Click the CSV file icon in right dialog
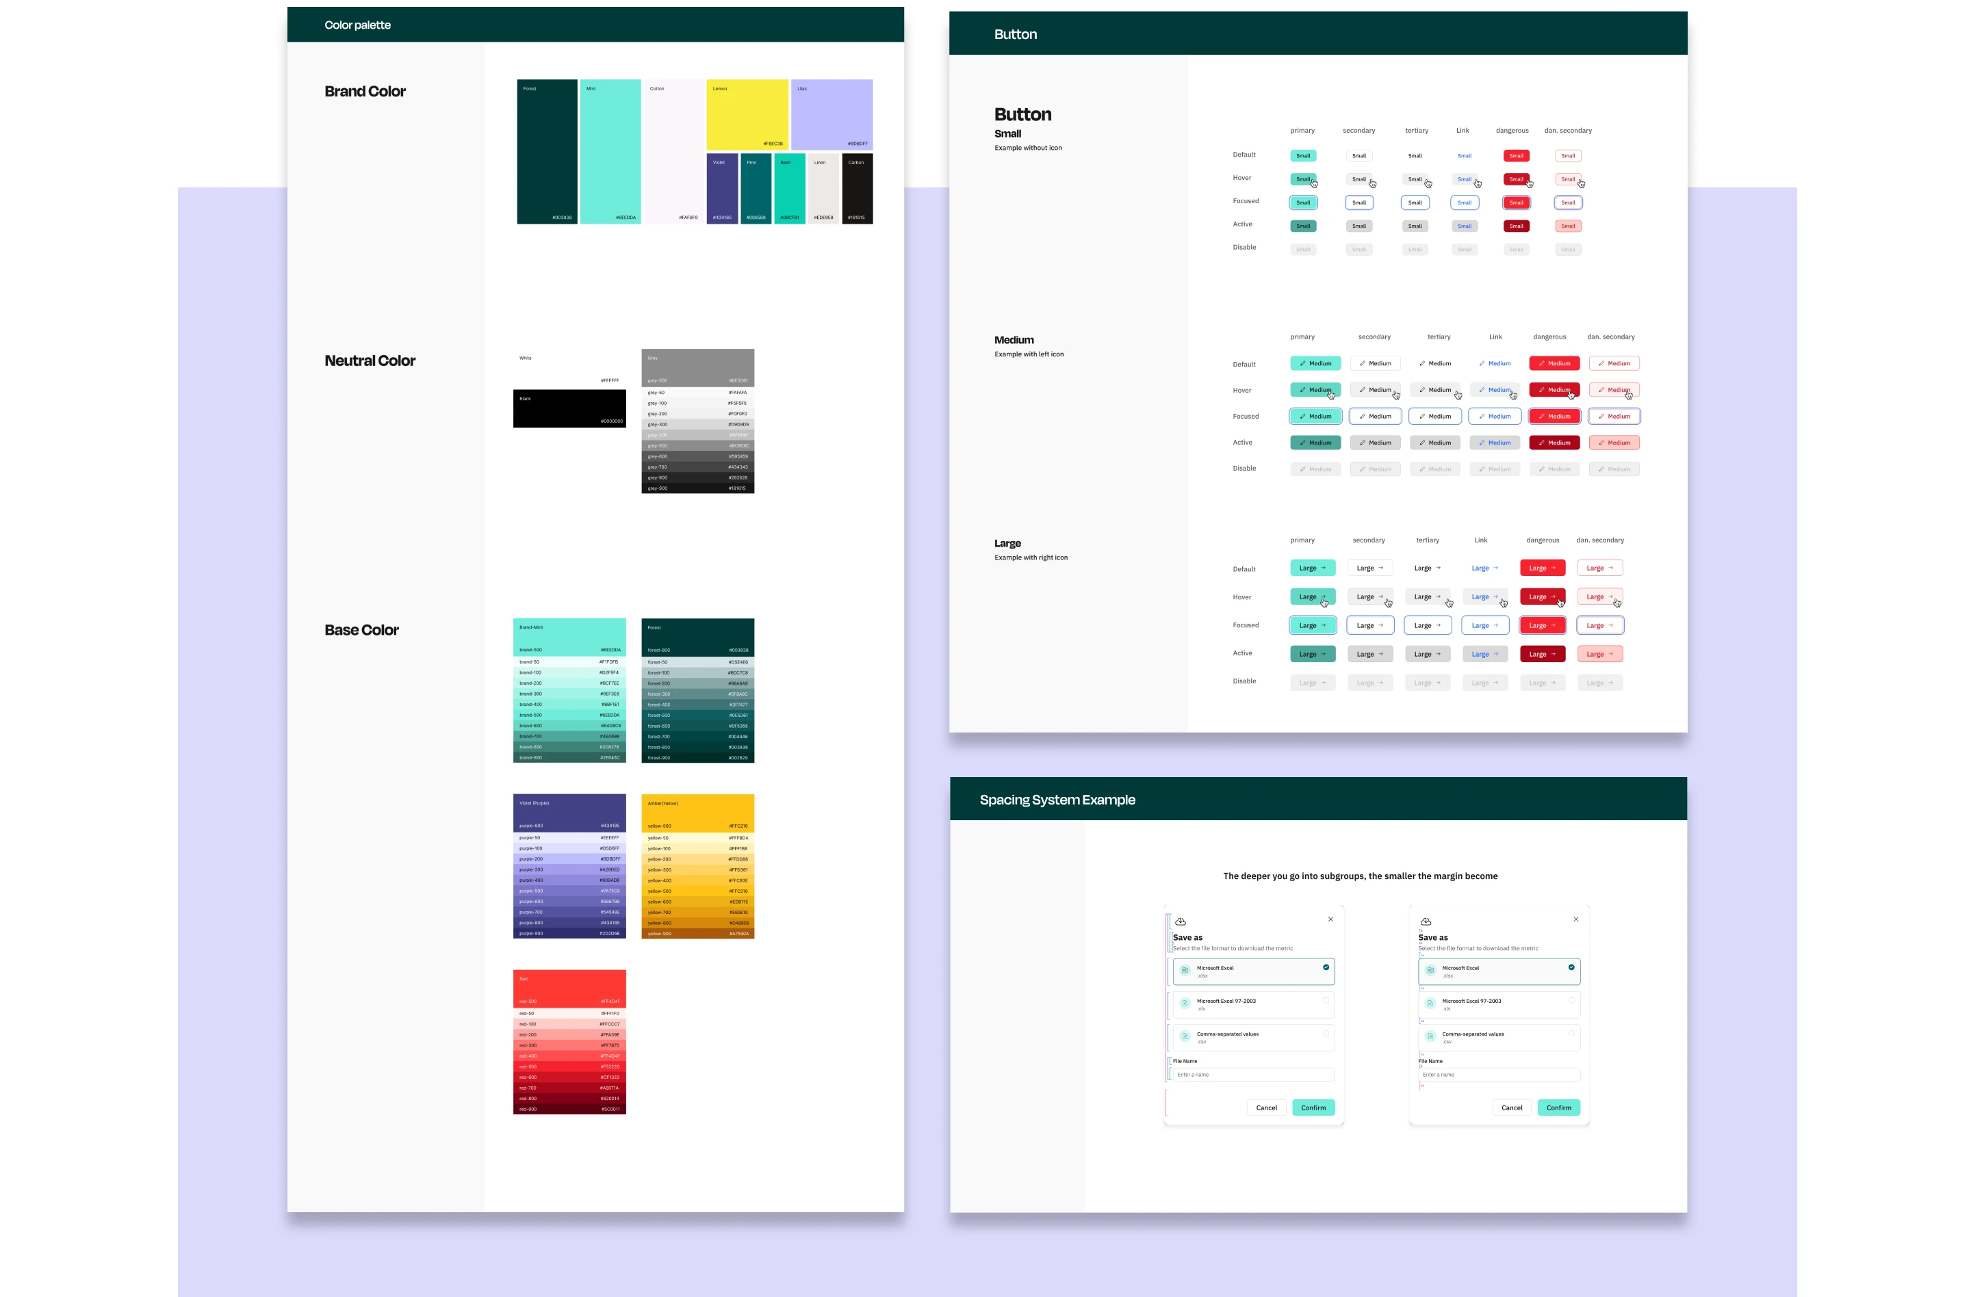1971x1297 pixels. [x=1430, y=1036]
